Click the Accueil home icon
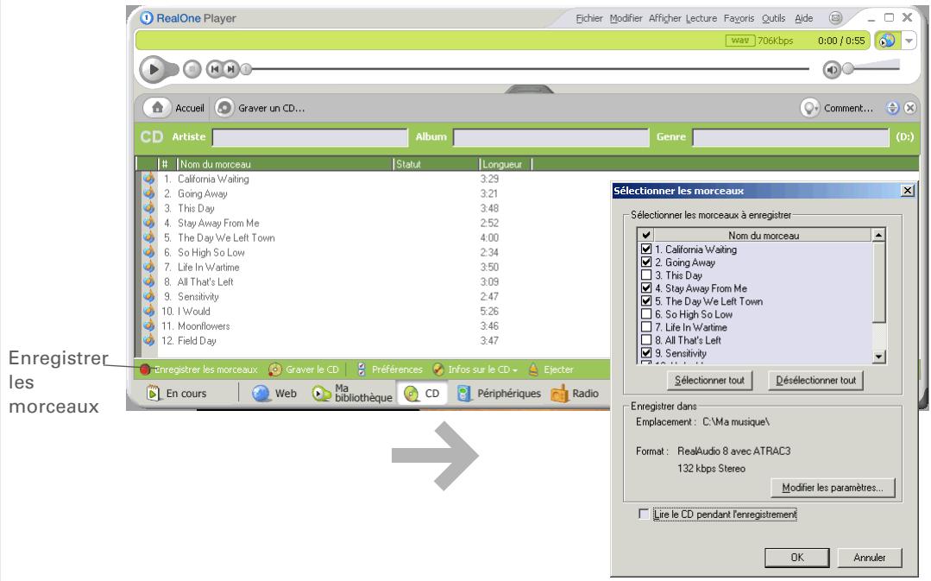 click(156, 109)
